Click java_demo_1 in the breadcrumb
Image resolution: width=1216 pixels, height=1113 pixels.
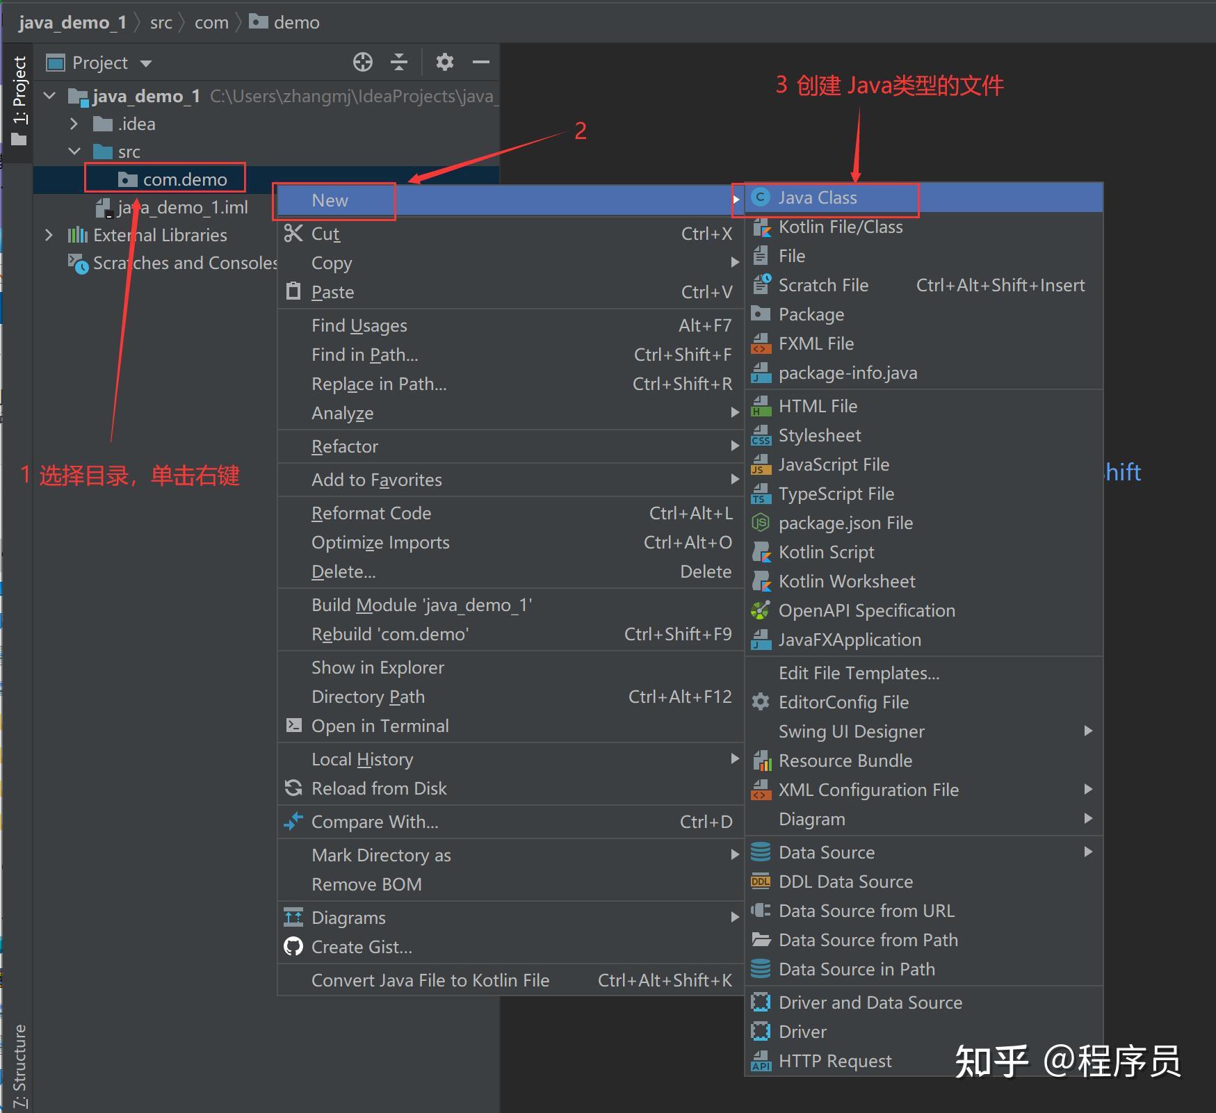tap(72, 22)
